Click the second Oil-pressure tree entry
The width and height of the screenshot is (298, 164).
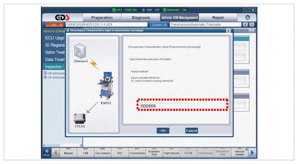tap(55, 77)
